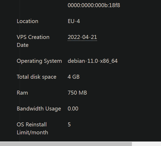This screenshot has width=161, height=146.
Task: Select the OS Reinstall Limit/month label
Action: coord(32,129)
